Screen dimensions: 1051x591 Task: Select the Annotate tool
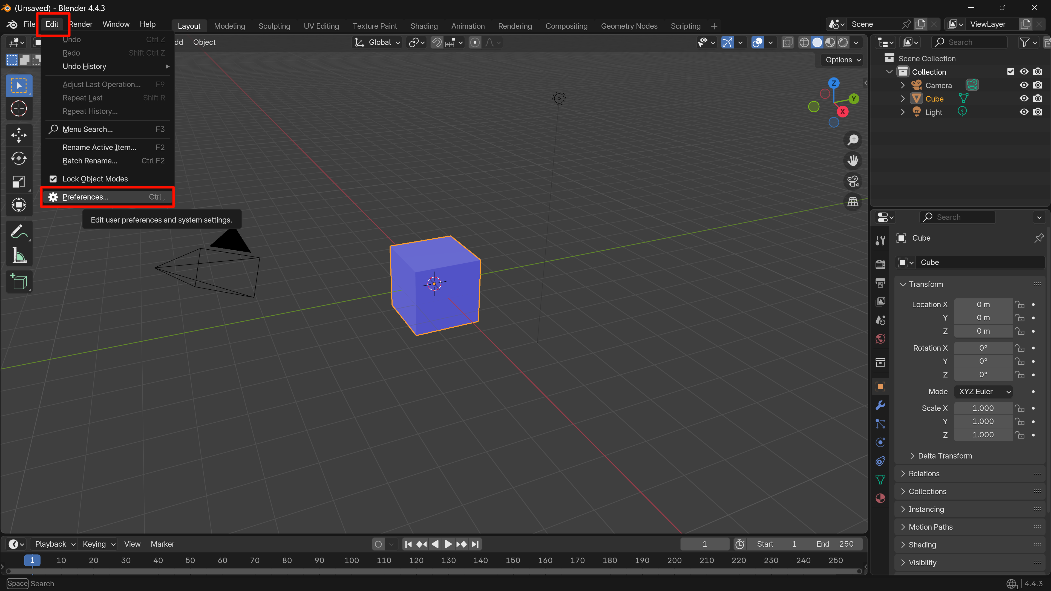[x=19, y=232]
